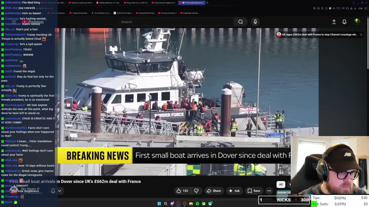Click chat username surfsnail
The height and width of the screenshot is (207, 369).
[10, 77]
